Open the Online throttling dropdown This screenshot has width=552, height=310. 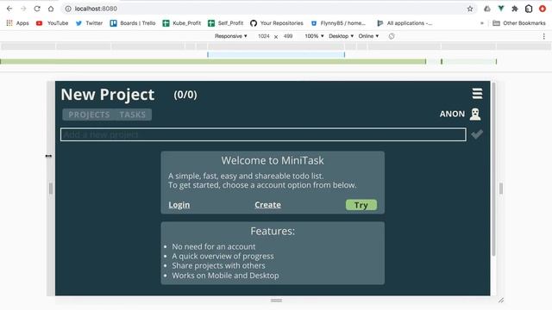point(368,36)
